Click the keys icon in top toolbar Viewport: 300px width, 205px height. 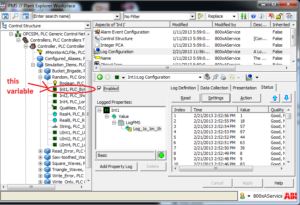pos(271,16)
